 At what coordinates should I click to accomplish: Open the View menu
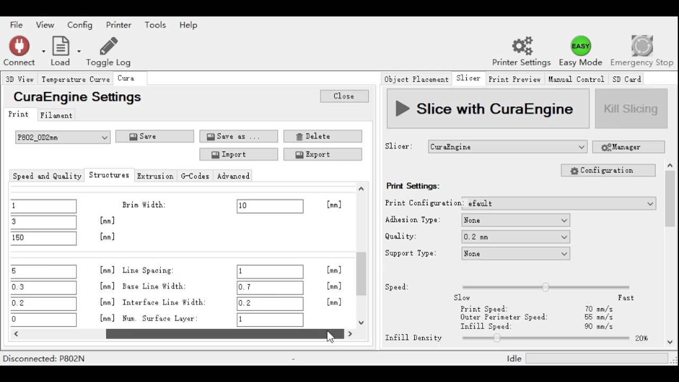coord(45,25)
